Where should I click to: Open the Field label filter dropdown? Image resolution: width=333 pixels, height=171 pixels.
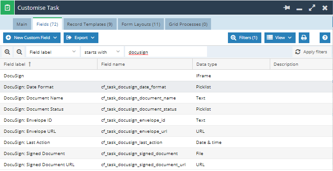click(x=53, y=52)
